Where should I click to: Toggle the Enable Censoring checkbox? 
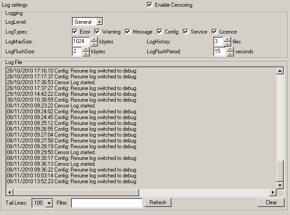coord(149,5)
